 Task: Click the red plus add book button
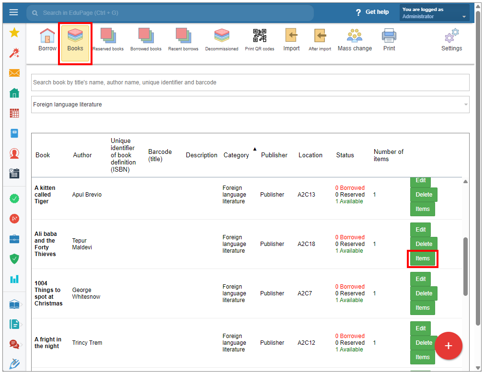point(448,346)
